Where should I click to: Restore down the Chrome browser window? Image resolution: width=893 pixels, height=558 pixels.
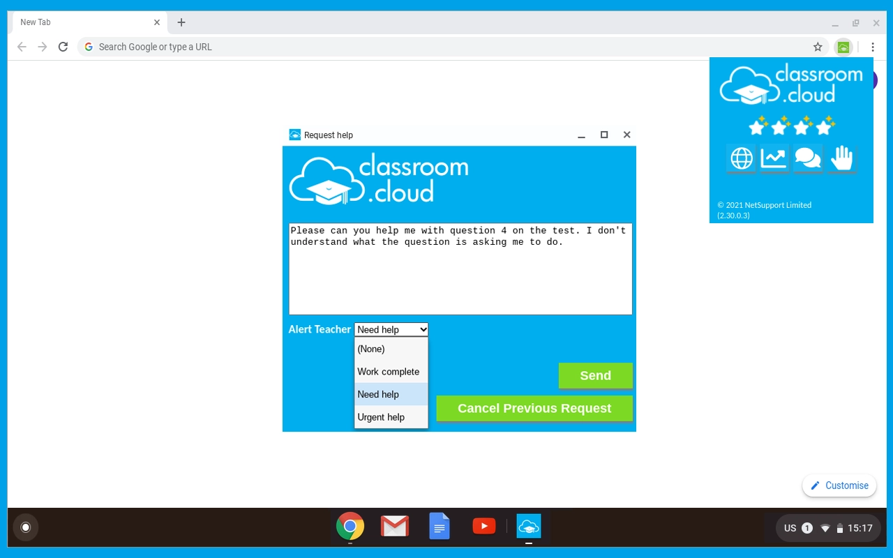856,23
